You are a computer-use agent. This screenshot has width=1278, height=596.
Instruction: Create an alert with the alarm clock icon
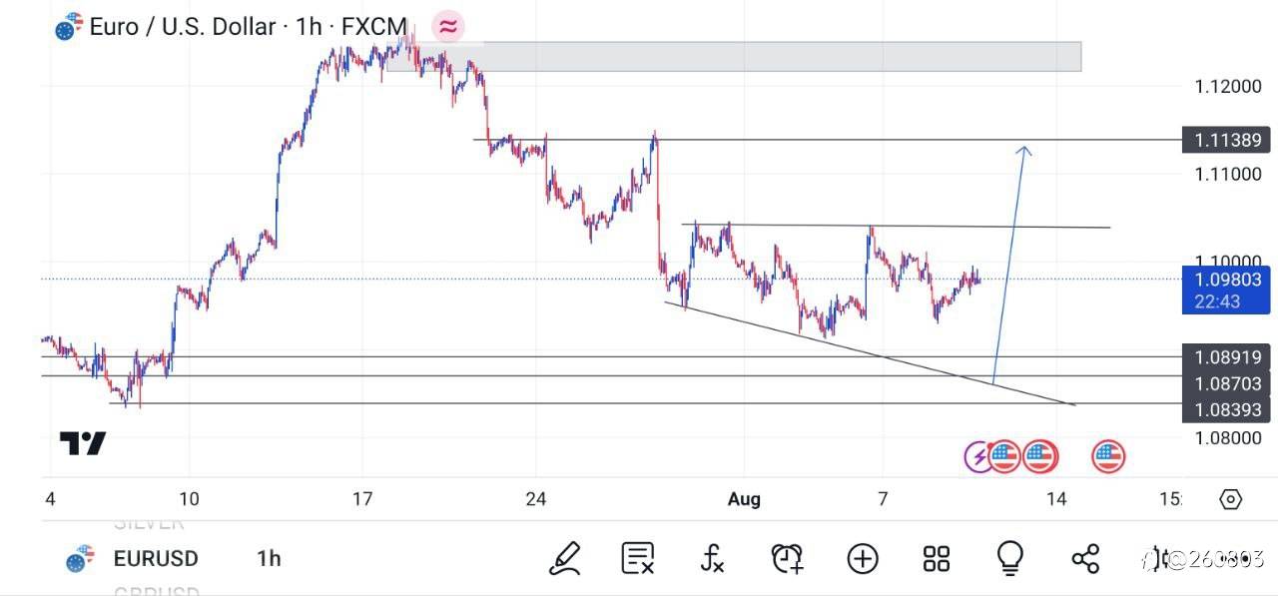(787, 558)
